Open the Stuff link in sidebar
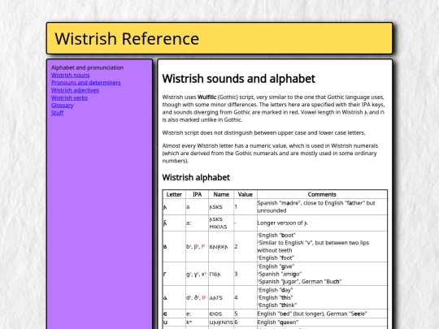 57,113
